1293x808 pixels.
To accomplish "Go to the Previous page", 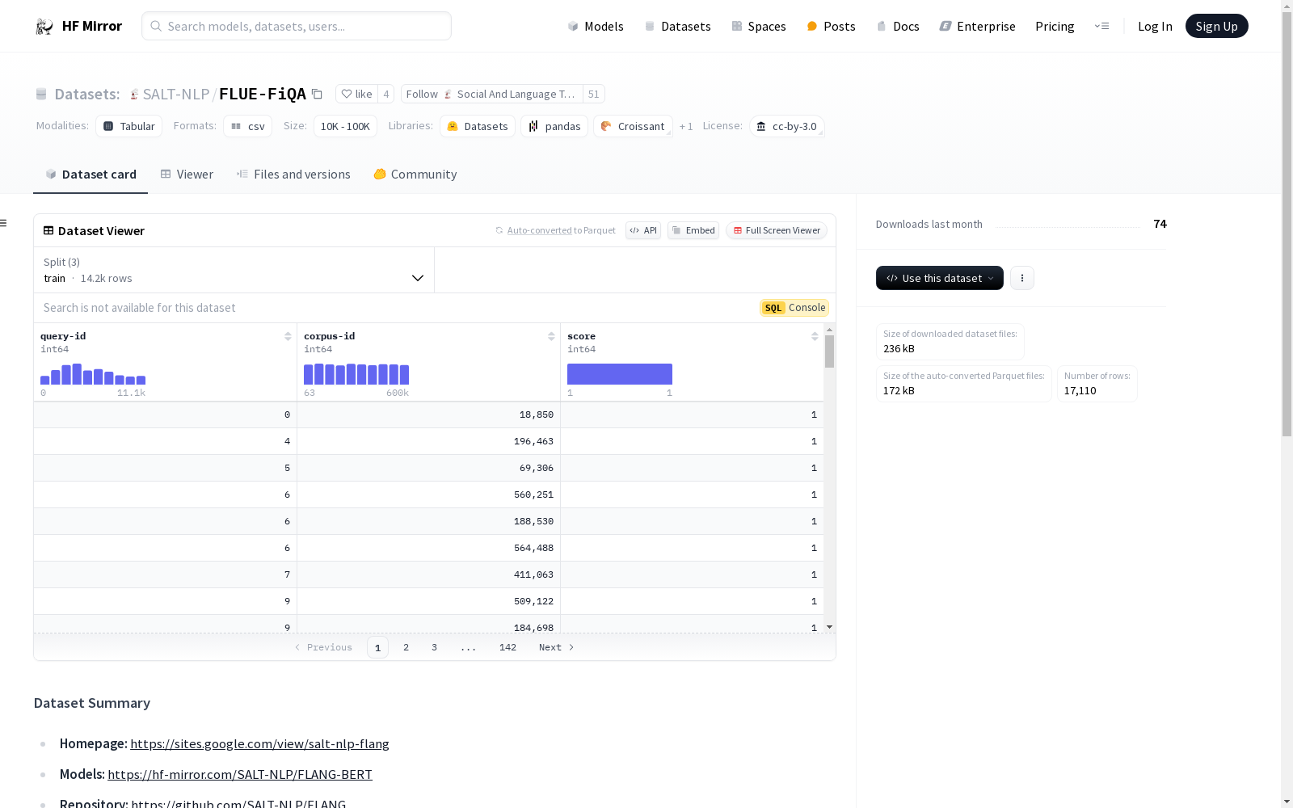I will [x=323, y=647].
